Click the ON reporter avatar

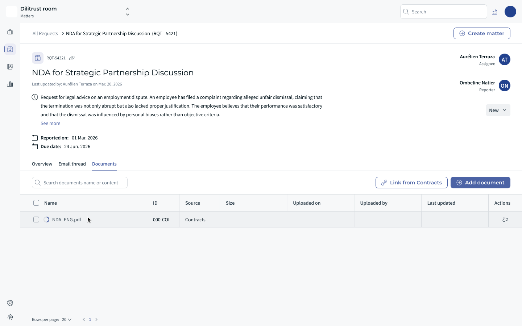505,85
